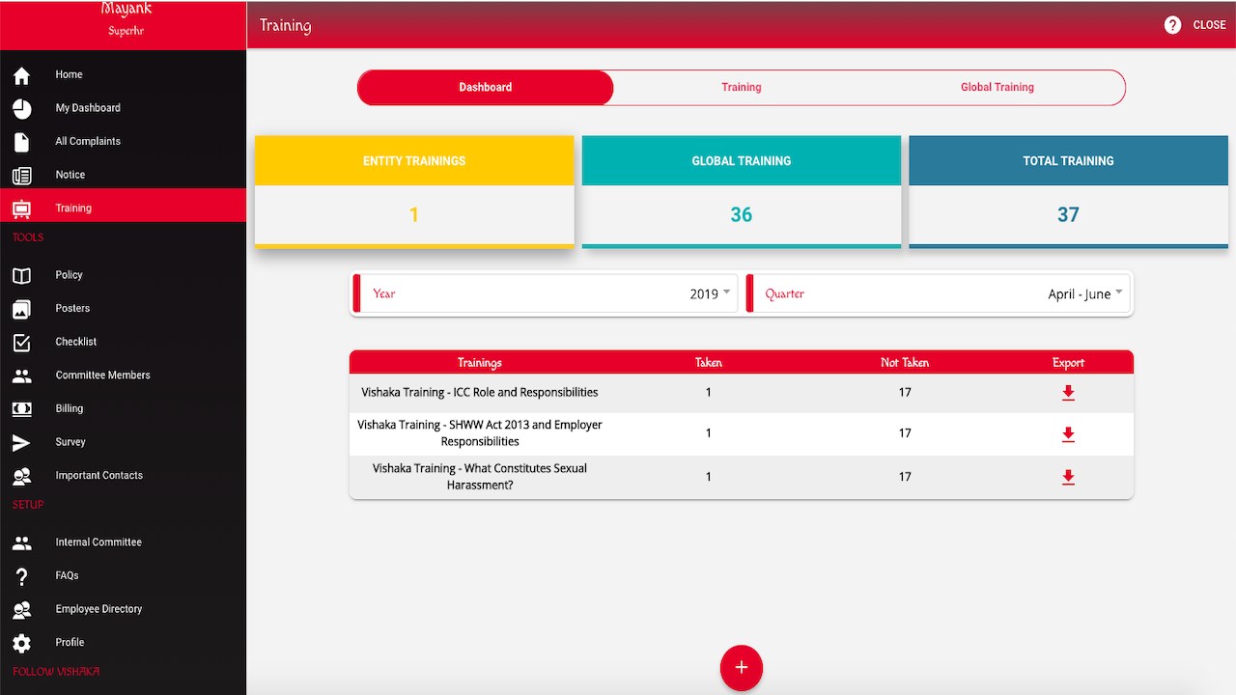Image resolution: width=1236 pixels, height=695 pixels.
Task: Click the help question mark icon in header
Action: click(1172, 25)
